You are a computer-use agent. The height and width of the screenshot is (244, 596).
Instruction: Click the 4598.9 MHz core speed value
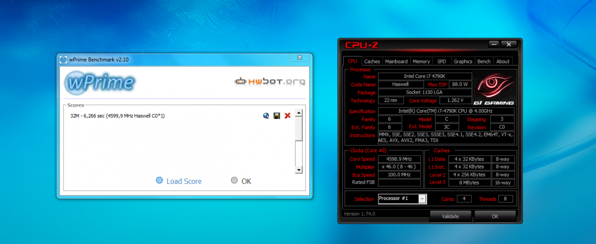click(x=398, y=159)
